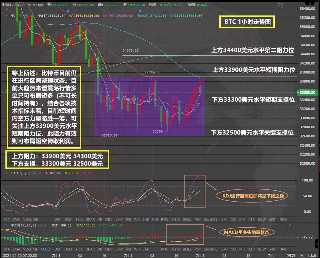This screenshot has width=320, height=258.
Task: Switch to SKDJ in the KDJ panel row
Action: pos(273,219)
